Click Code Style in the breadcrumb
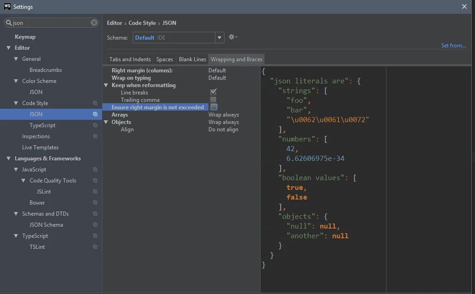Image resolution: width=475 pixels, height=294 pixels. (x=142, y=23)
